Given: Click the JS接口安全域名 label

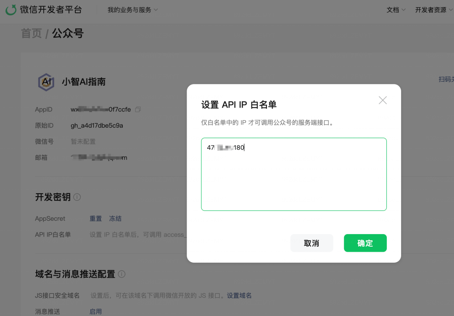Looking at the screenshot, I should tap(57, 295).
